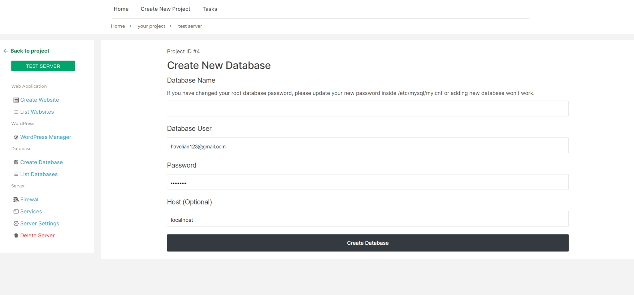
Task: Click the Create Datebase database icon
Action: tap(16, 162)
